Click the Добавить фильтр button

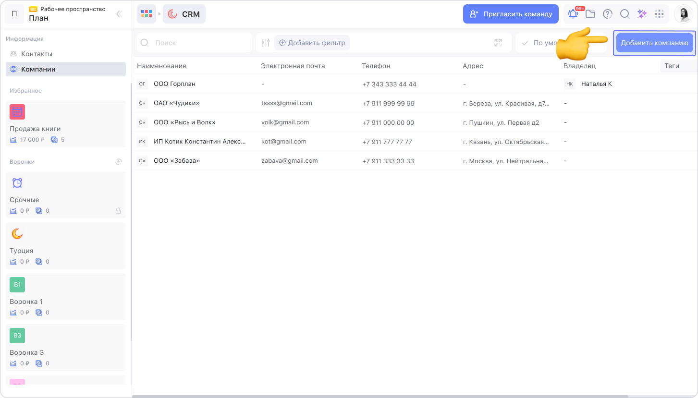coord(312,43)
